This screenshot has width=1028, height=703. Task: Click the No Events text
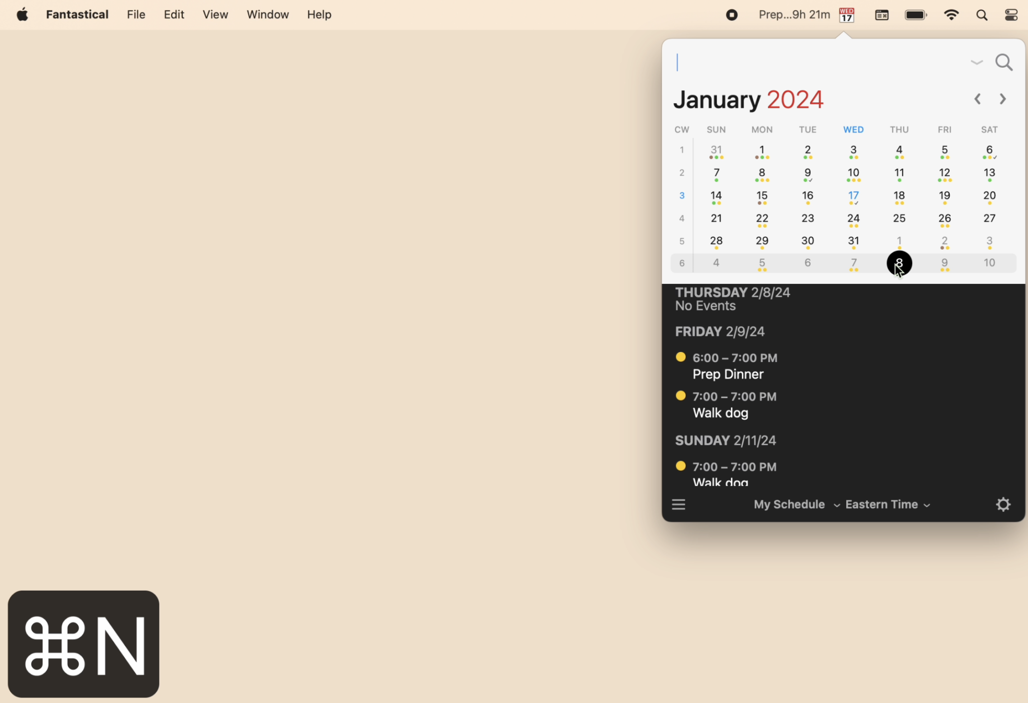coord(705,306)
